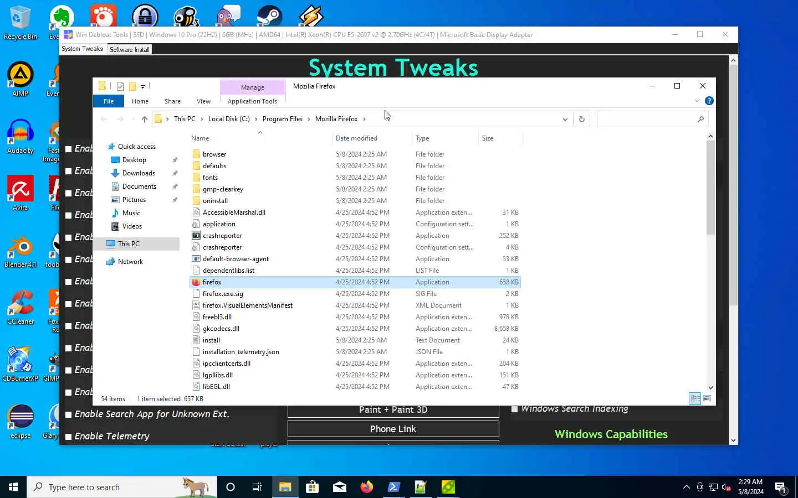
Task: Go up one folder level
Action: click(144, 119)
